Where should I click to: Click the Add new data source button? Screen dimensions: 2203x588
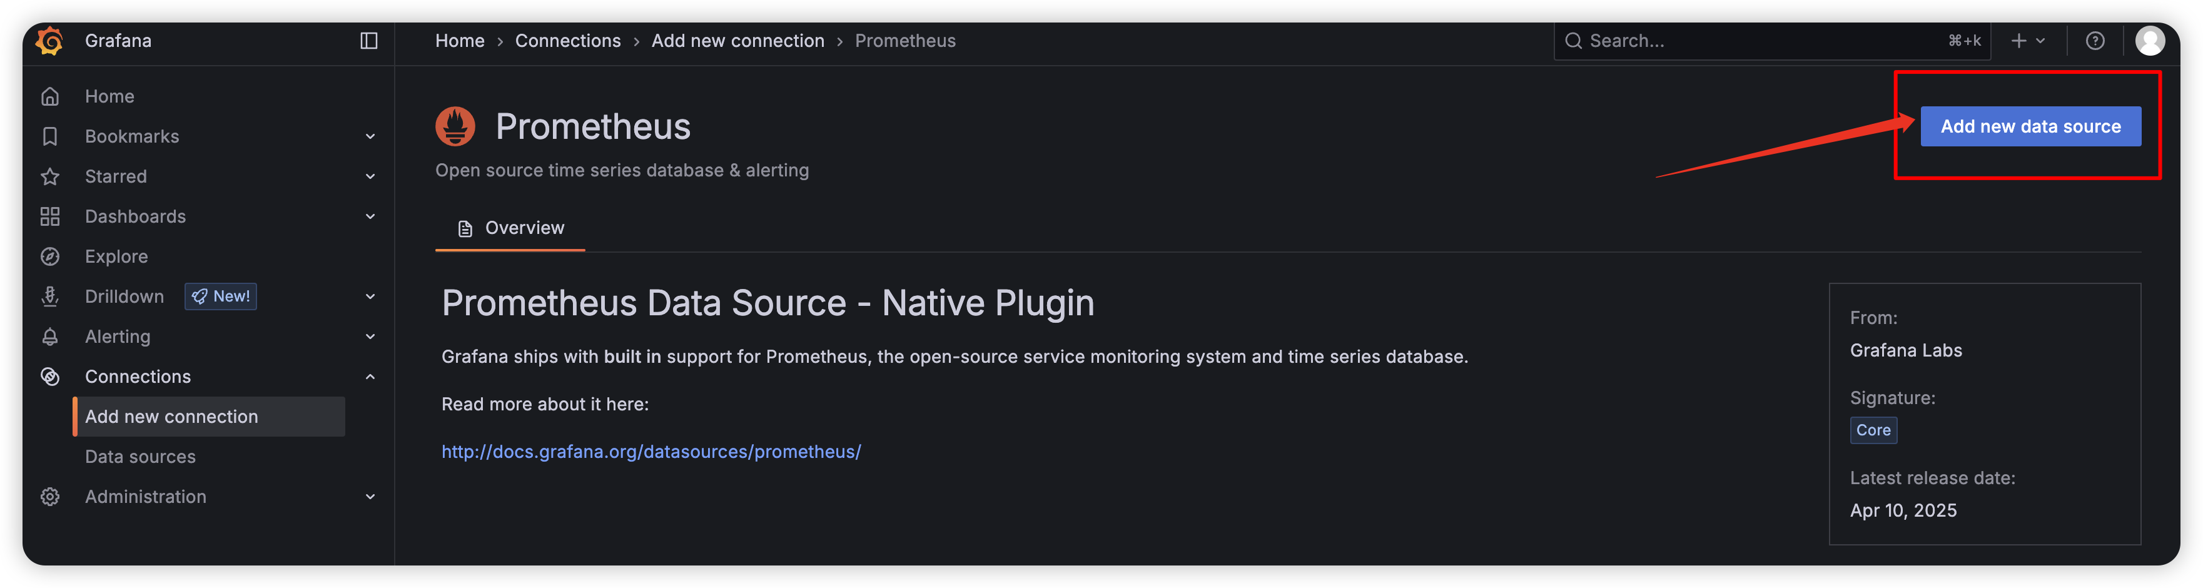pos(2030,126)
